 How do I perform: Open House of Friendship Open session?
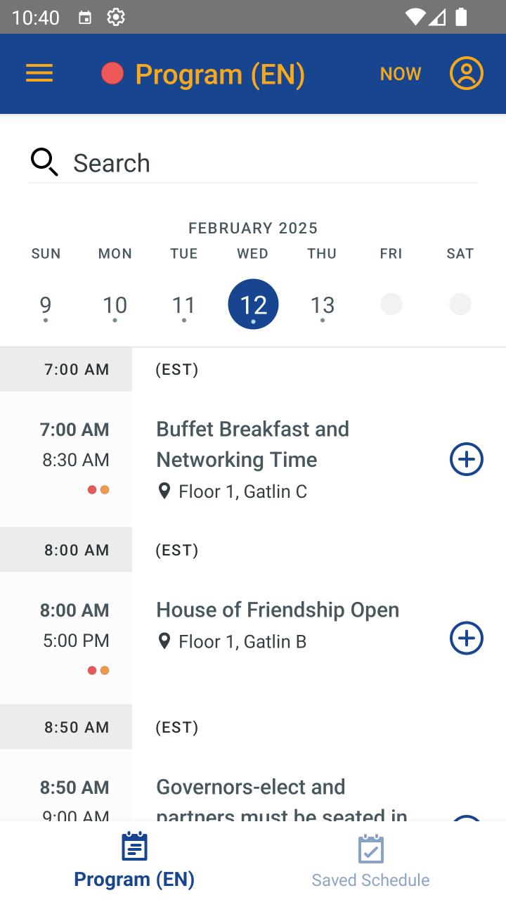pos(278,610)
